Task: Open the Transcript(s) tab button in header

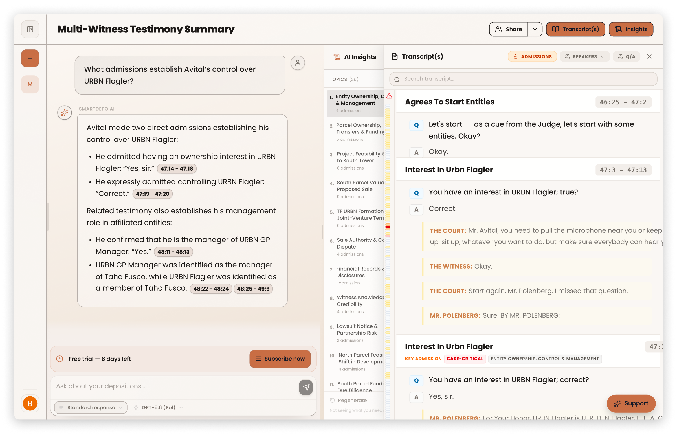Action: click(x=575, y=29)
